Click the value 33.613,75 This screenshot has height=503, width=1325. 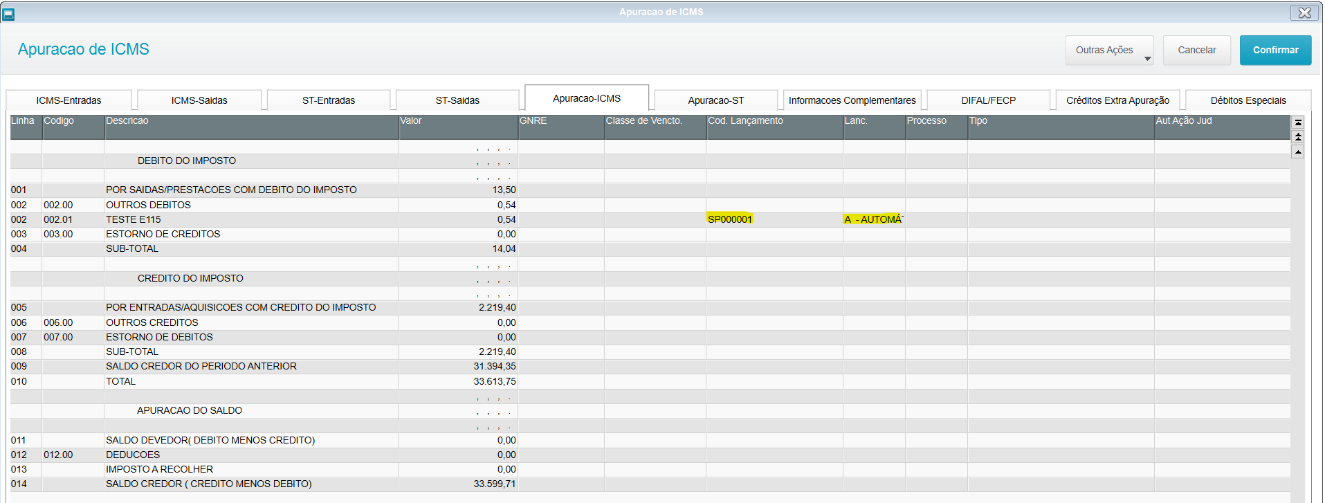(x=495, y=381)
